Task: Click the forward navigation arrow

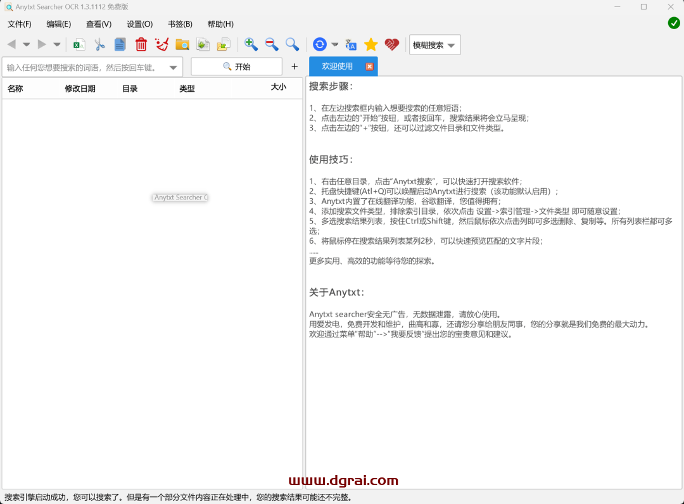Action: click(x=42, y=44)
